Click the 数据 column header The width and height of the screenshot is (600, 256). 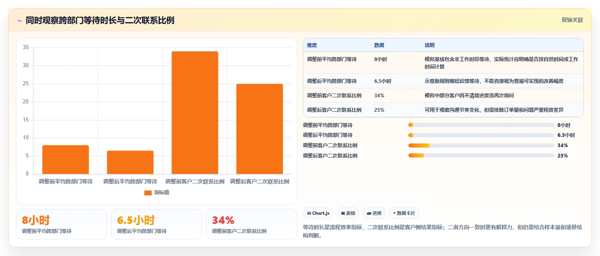click(379, 45)
